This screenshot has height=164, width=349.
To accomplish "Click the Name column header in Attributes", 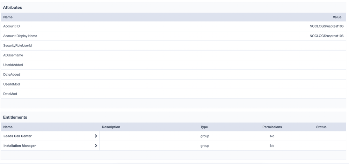I will pos(8,17).
